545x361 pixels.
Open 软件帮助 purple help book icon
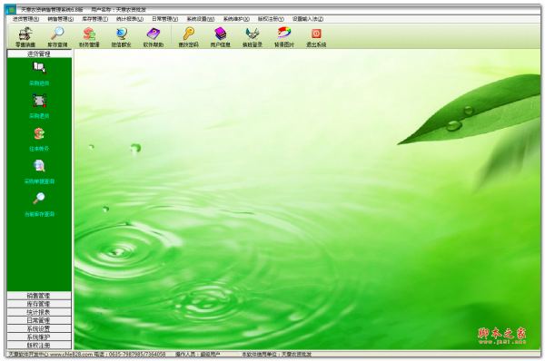pyautogui.click(x=154, y=37)
